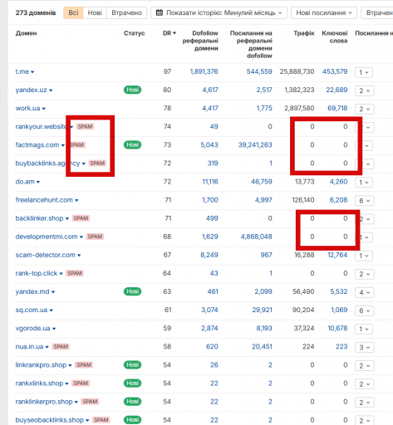This screenshot has width=393, height=425.
Task: Switch to the Нові tab
Action: 95,12
